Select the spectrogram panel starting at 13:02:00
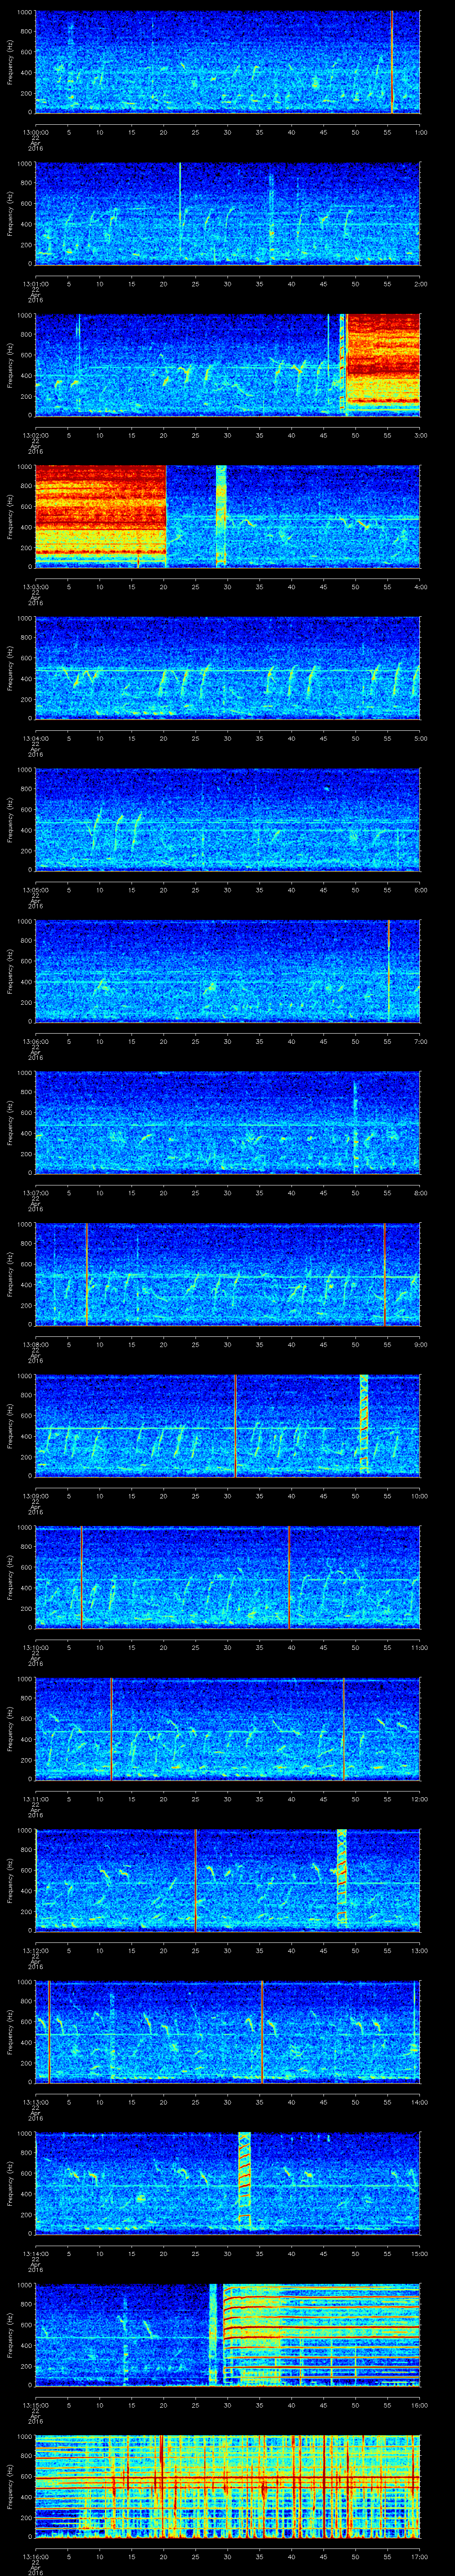Screen dimensions: 455x2576 pos(228,365)
